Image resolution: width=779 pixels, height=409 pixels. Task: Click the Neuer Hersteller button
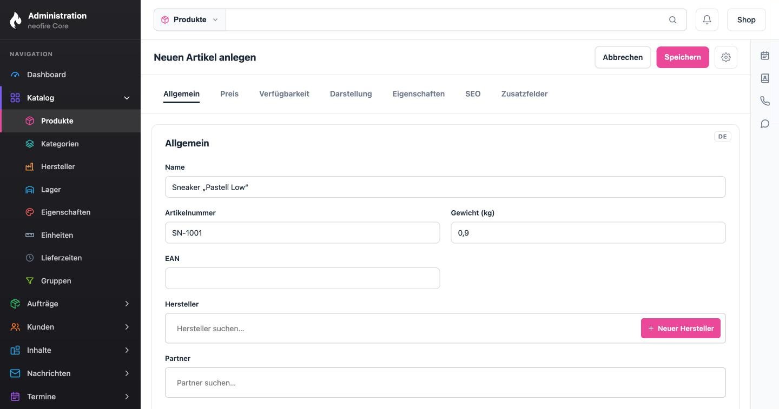click(681, 328)
